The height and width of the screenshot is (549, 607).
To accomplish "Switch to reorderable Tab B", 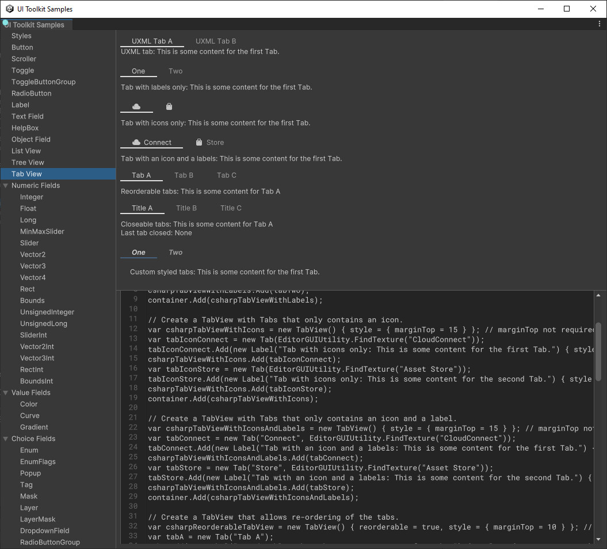I will pos(184,175).
